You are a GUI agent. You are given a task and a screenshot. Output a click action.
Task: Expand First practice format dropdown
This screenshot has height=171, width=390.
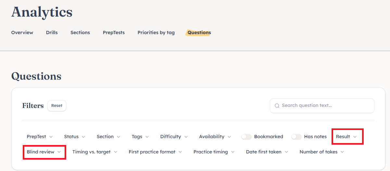tap(155, 152)
